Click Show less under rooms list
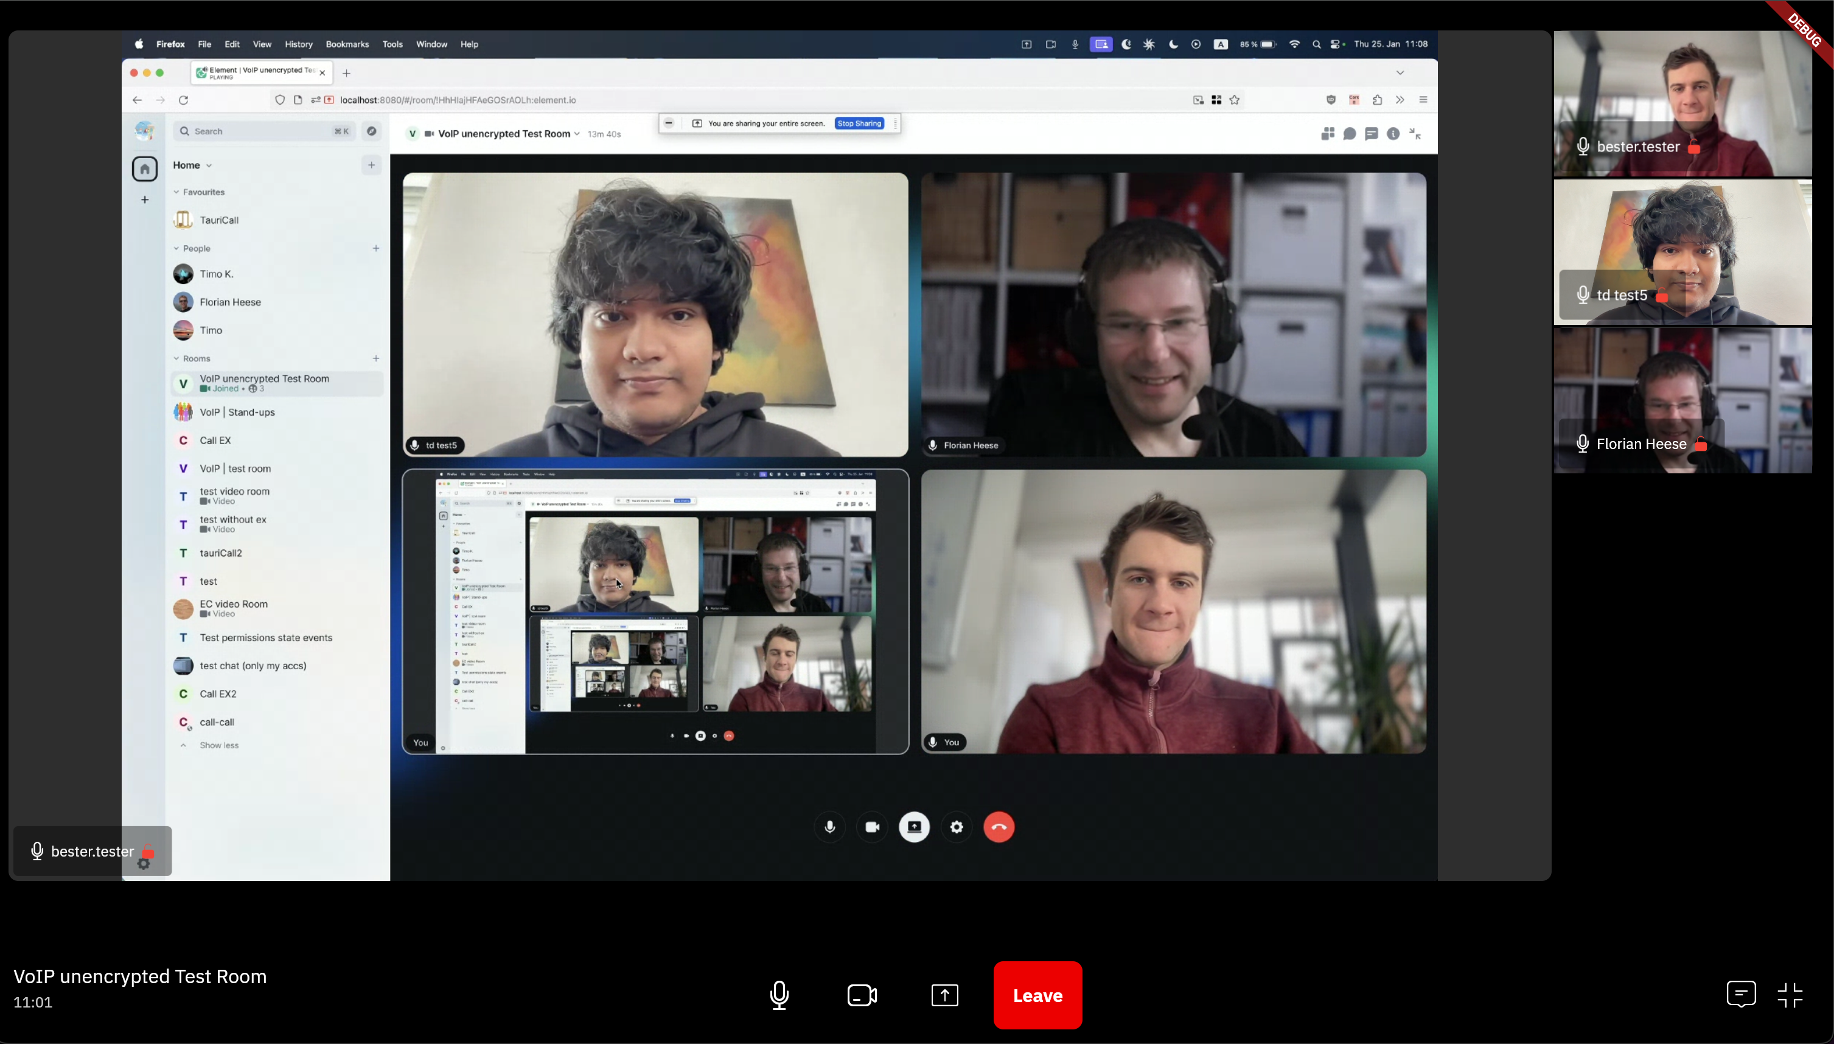 click(218, 745)
